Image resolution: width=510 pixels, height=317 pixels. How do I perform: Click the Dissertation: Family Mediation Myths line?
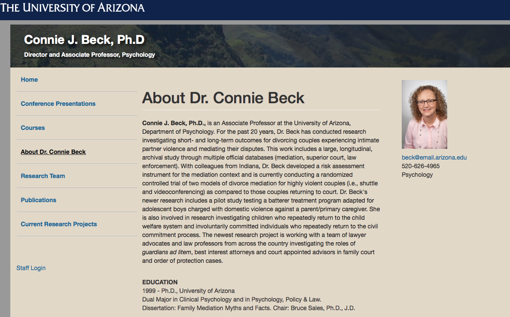pyautogui.click(x=248, y=308)
